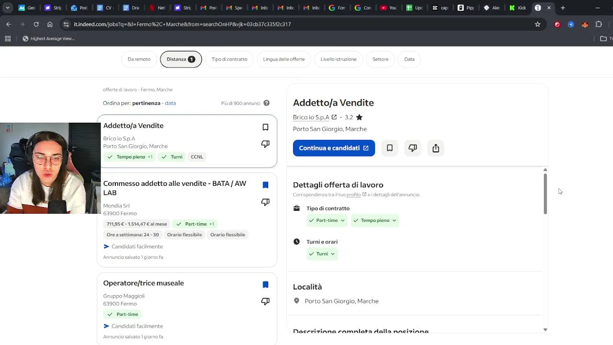Open the red extension icon in toolbar
The width and height of the screenshot is (613, 345).
click(557, 24)
